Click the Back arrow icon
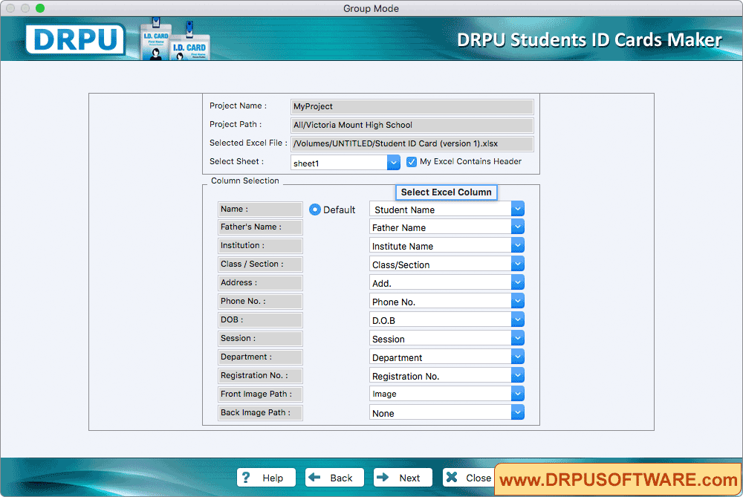 [x=314, y=477]
